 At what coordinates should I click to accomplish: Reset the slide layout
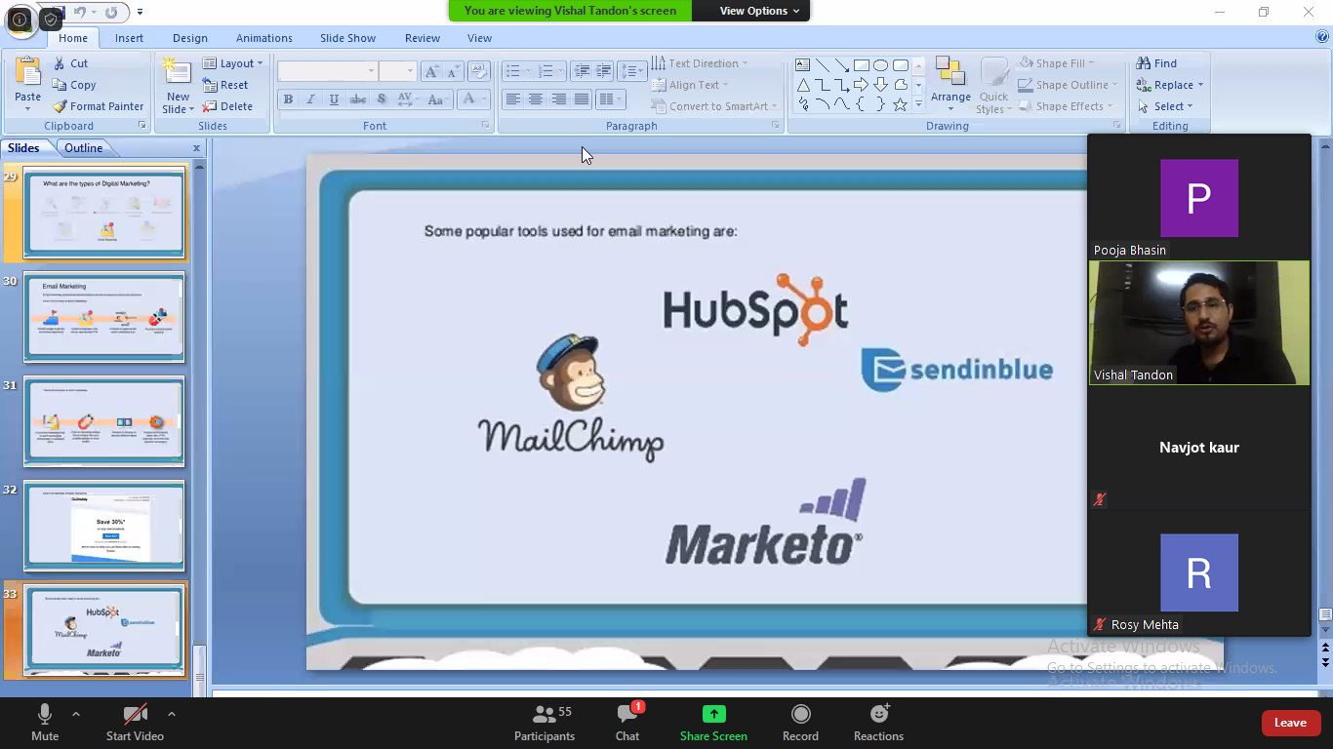(x=225, y=85)
